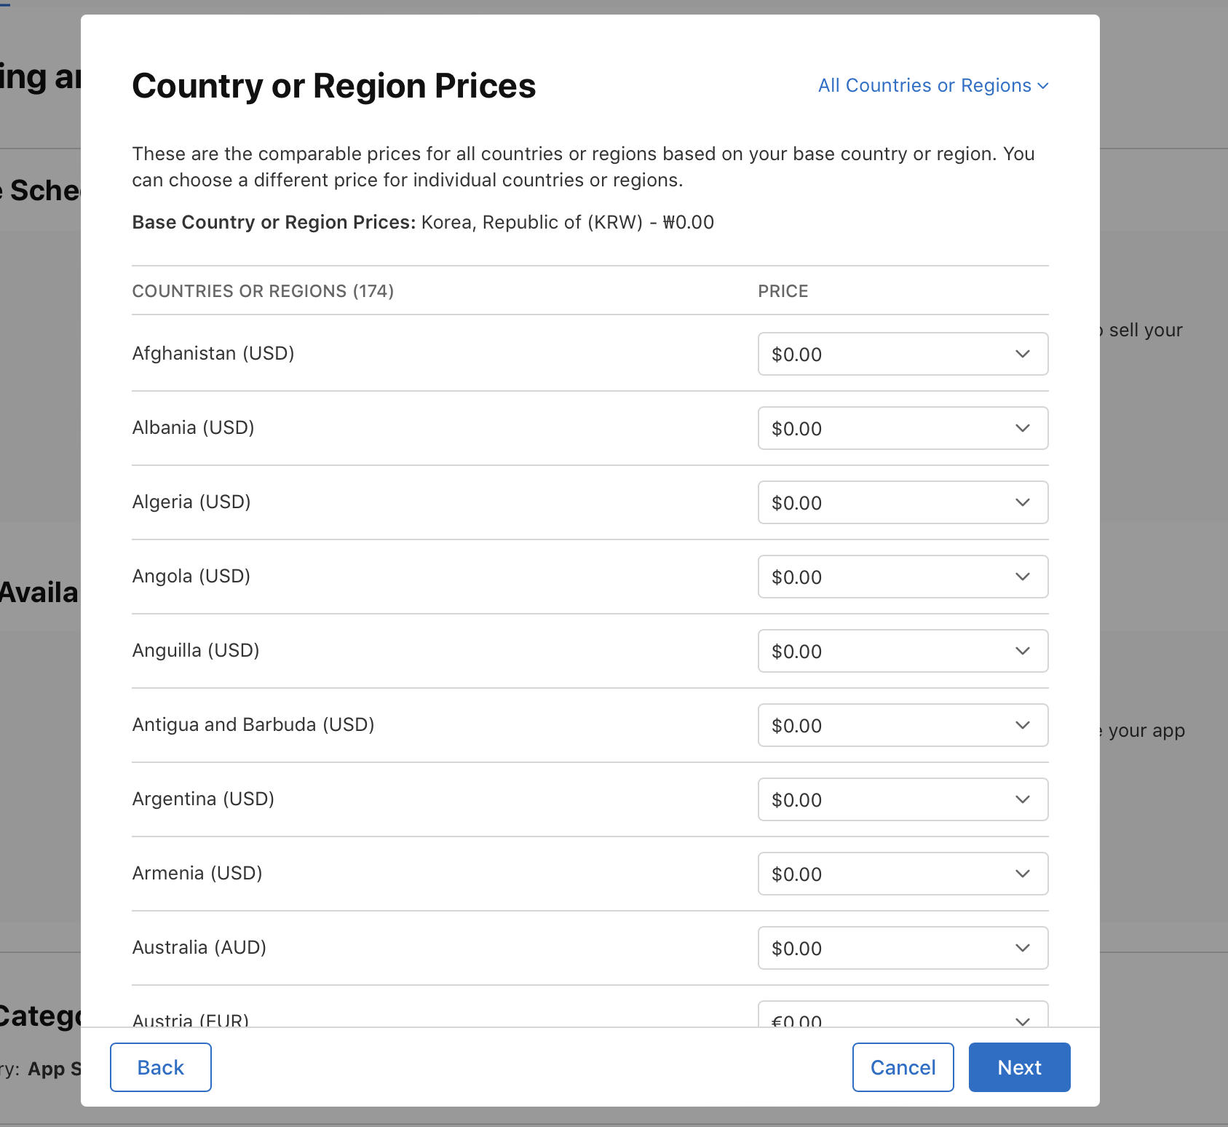This screenshot has height=1127, width=1228.
Task: Expand Argentina price selector
Action: tap(903, 800)
